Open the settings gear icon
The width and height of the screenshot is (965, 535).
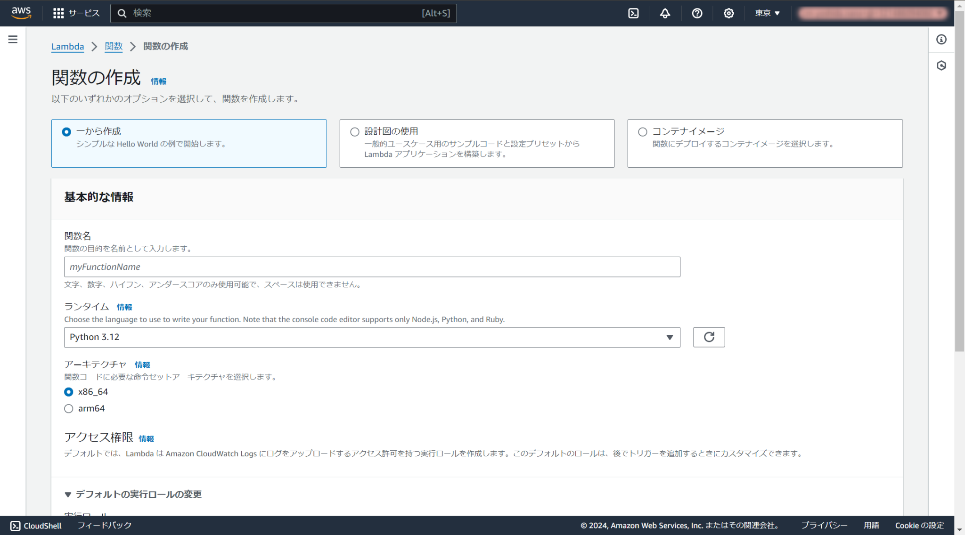click(728, 13)
